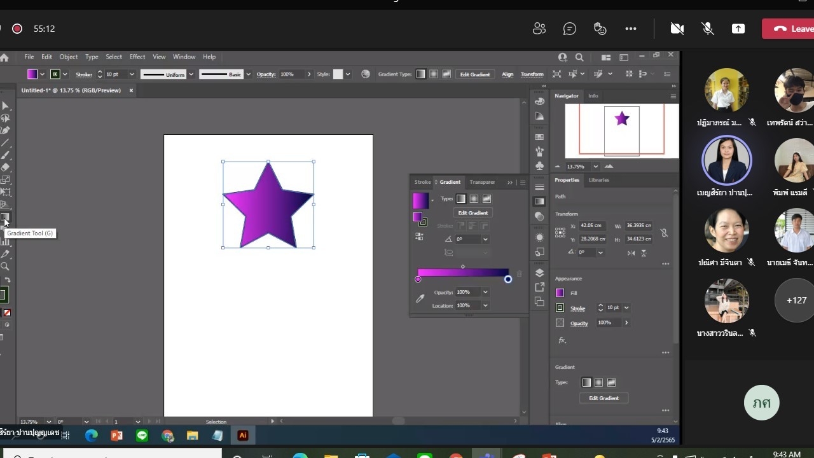Viewport: 814px width, 458px height.
Task: Select the Eyedropper tool in the toolbox
Action: pyautogui.click(x=5, y=254)
